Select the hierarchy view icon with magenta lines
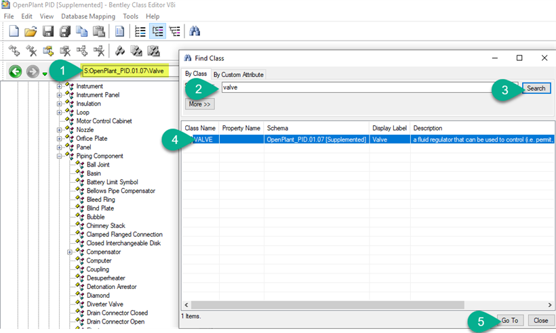 tap(174, 32)
